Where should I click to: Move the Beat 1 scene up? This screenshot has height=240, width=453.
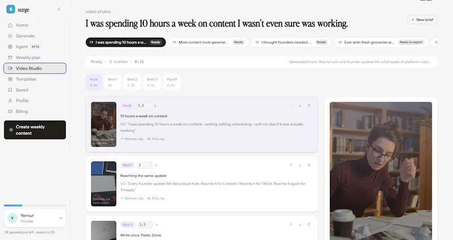pyautogui.click(x=291, y=165)
